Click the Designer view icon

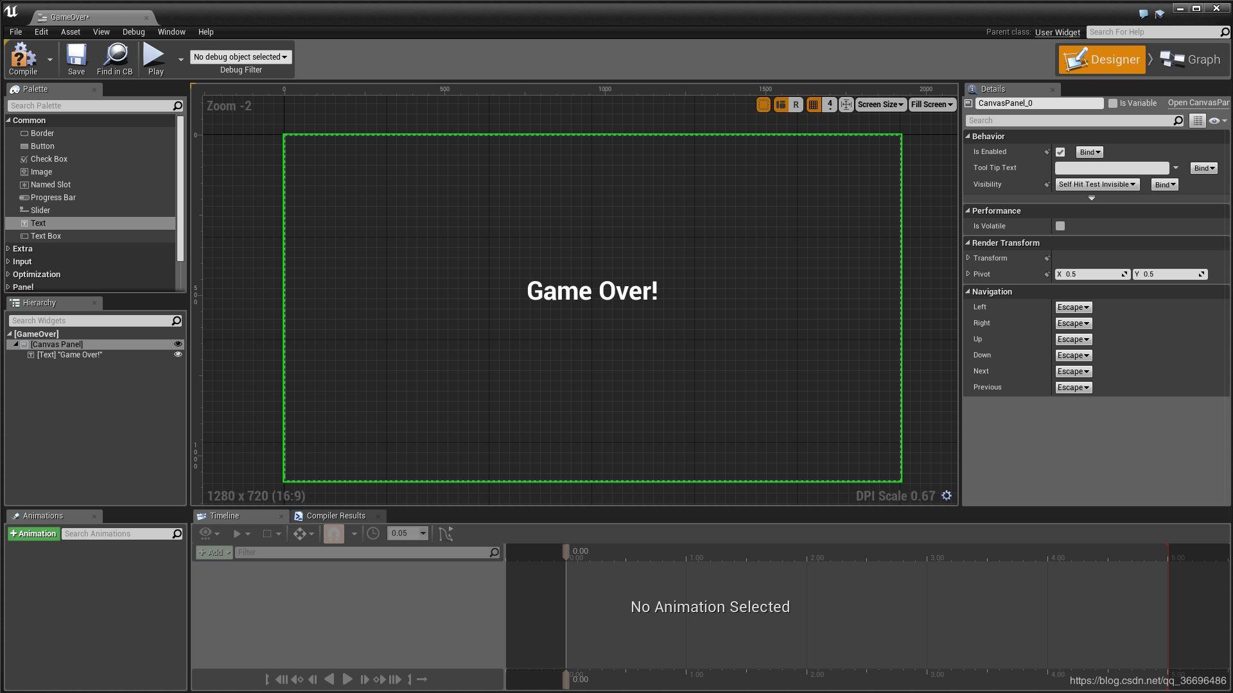[1101, 58]
